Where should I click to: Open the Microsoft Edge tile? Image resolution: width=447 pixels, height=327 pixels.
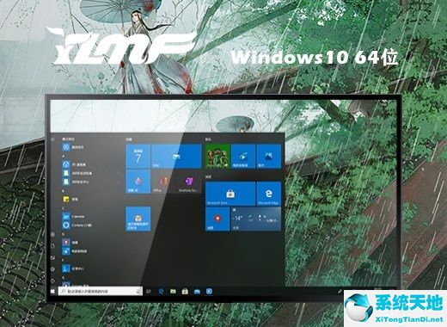coord(268,194)
